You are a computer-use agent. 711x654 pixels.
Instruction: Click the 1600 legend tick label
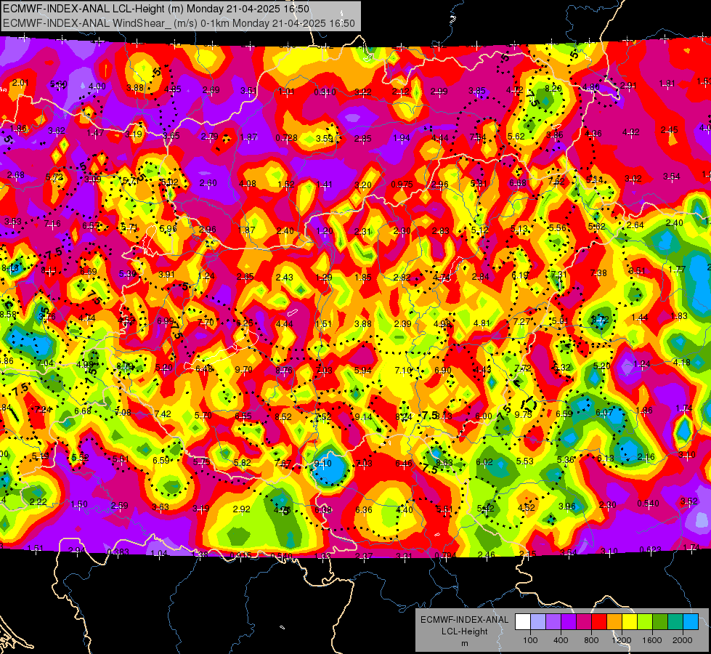652,640
